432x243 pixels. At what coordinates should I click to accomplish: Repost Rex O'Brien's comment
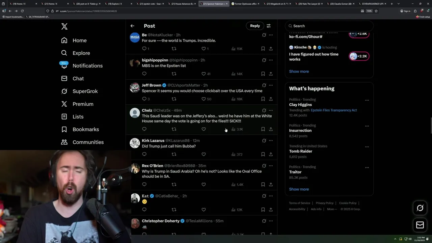tap(174, 184)
